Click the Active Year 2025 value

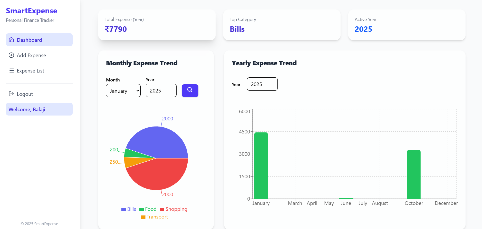(363, 29)
